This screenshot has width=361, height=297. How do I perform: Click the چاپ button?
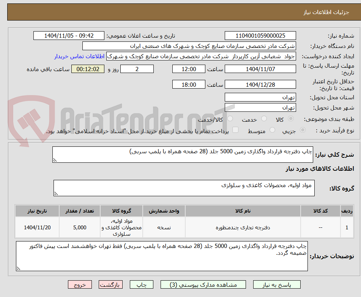click(141, 284)
